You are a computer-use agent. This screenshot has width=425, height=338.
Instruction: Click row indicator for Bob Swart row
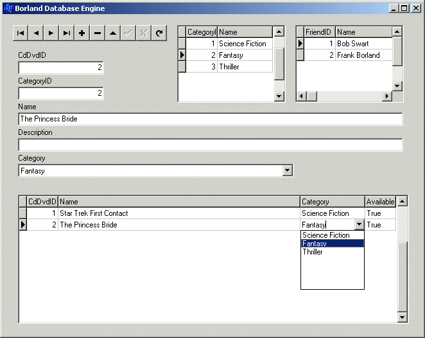pos(300,44)
